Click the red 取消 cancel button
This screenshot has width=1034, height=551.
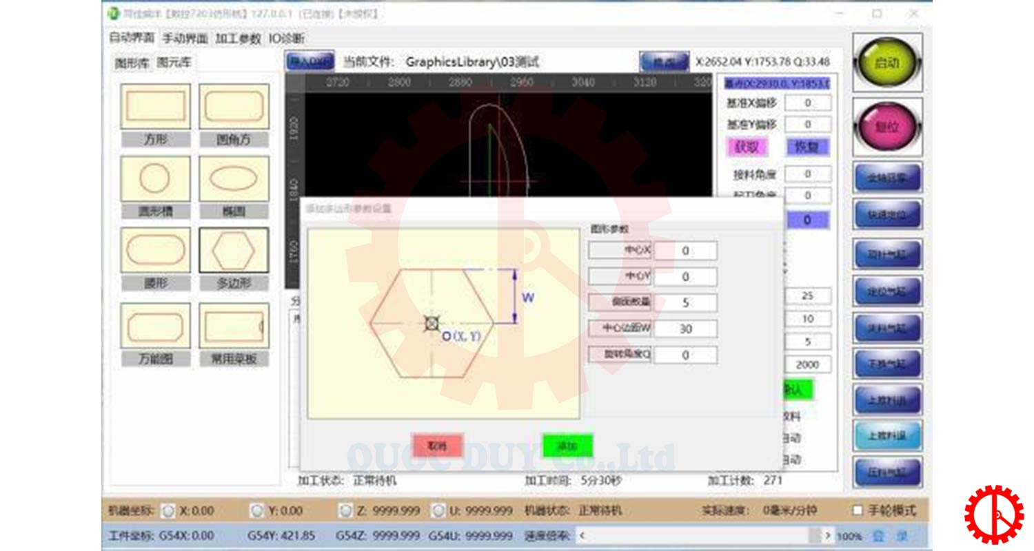(438, 446)
